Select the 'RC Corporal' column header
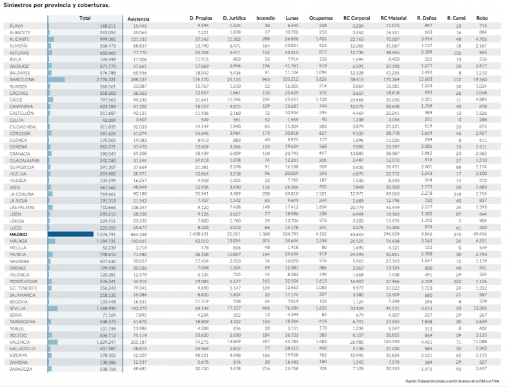Image resolution: width=508 pixels, height=387 pixels. 357,18
